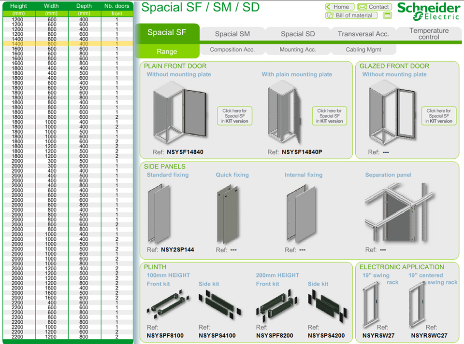
Task: Click KIT version button for plain door without mounting plate
Action: click(235, 116)
